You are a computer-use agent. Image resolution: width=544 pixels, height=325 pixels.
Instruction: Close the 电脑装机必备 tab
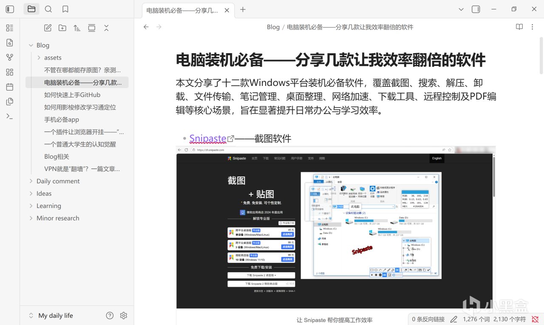227,10
